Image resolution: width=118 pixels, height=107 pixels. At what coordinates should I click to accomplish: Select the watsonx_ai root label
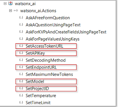(x=25, y=4)
